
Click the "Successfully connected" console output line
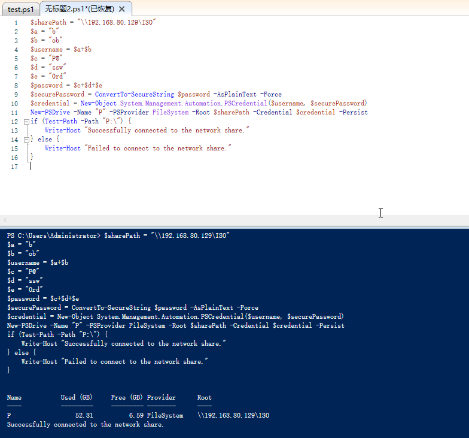(85, 424)
